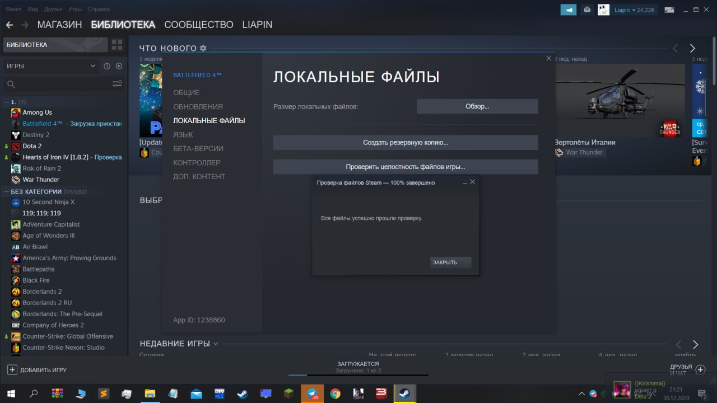This screenshot has height=403, width=717.
Task: Open the envelope notifications icon
Action: 586,10
